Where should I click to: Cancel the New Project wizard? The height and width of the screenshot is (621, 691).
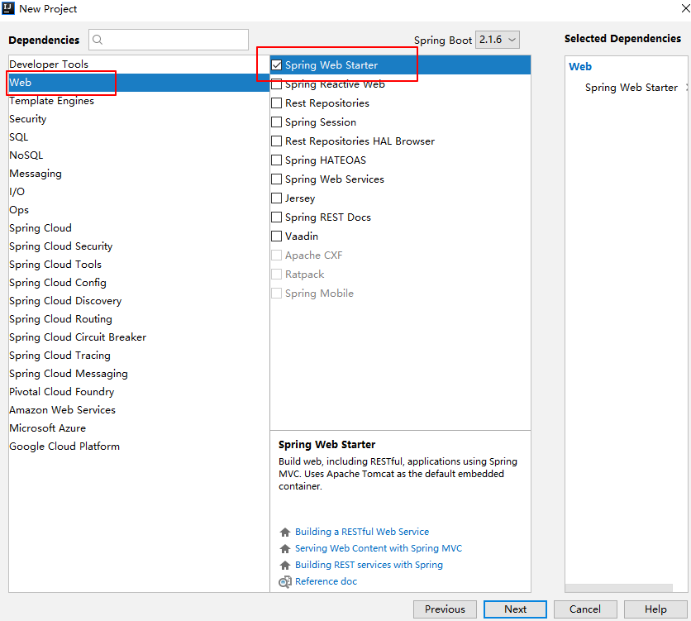click(585, 609)
